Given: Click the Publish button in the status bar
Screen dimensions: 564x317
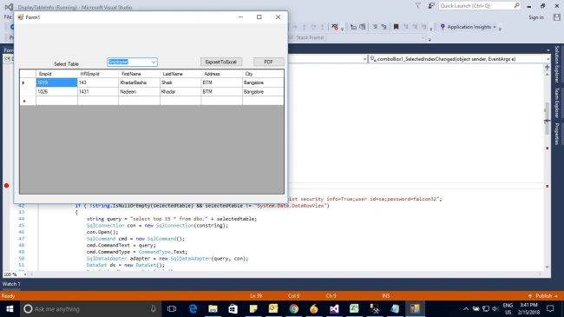Looking at the screenshot, I should click(x=543, y=296).
